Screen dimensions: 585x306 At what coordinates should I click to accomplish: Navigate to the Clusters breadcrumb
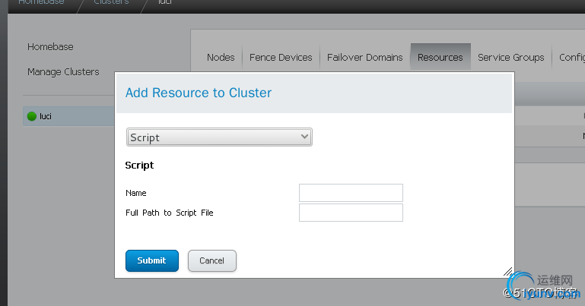[111, 2]
